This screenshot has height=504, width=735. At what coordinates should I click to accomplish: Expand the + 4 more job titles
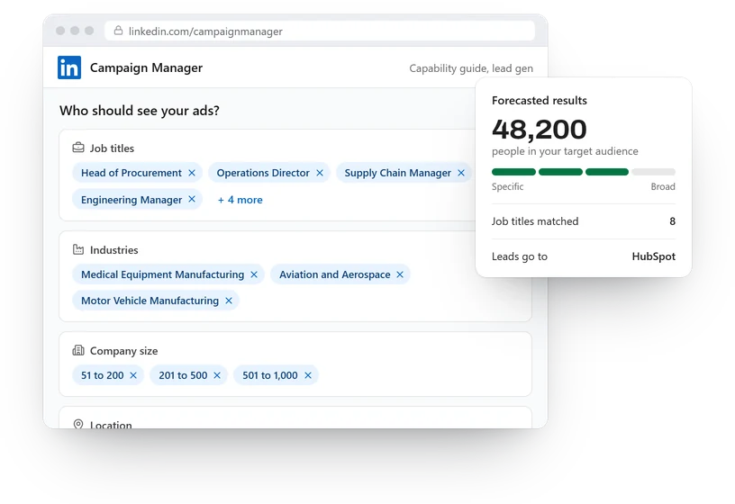coord(240,200)
